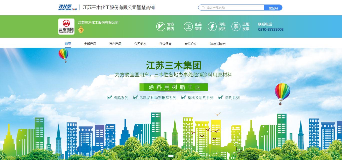
Task: Click the 涂料用树脂王国 green banner
Action: (174, 87)
